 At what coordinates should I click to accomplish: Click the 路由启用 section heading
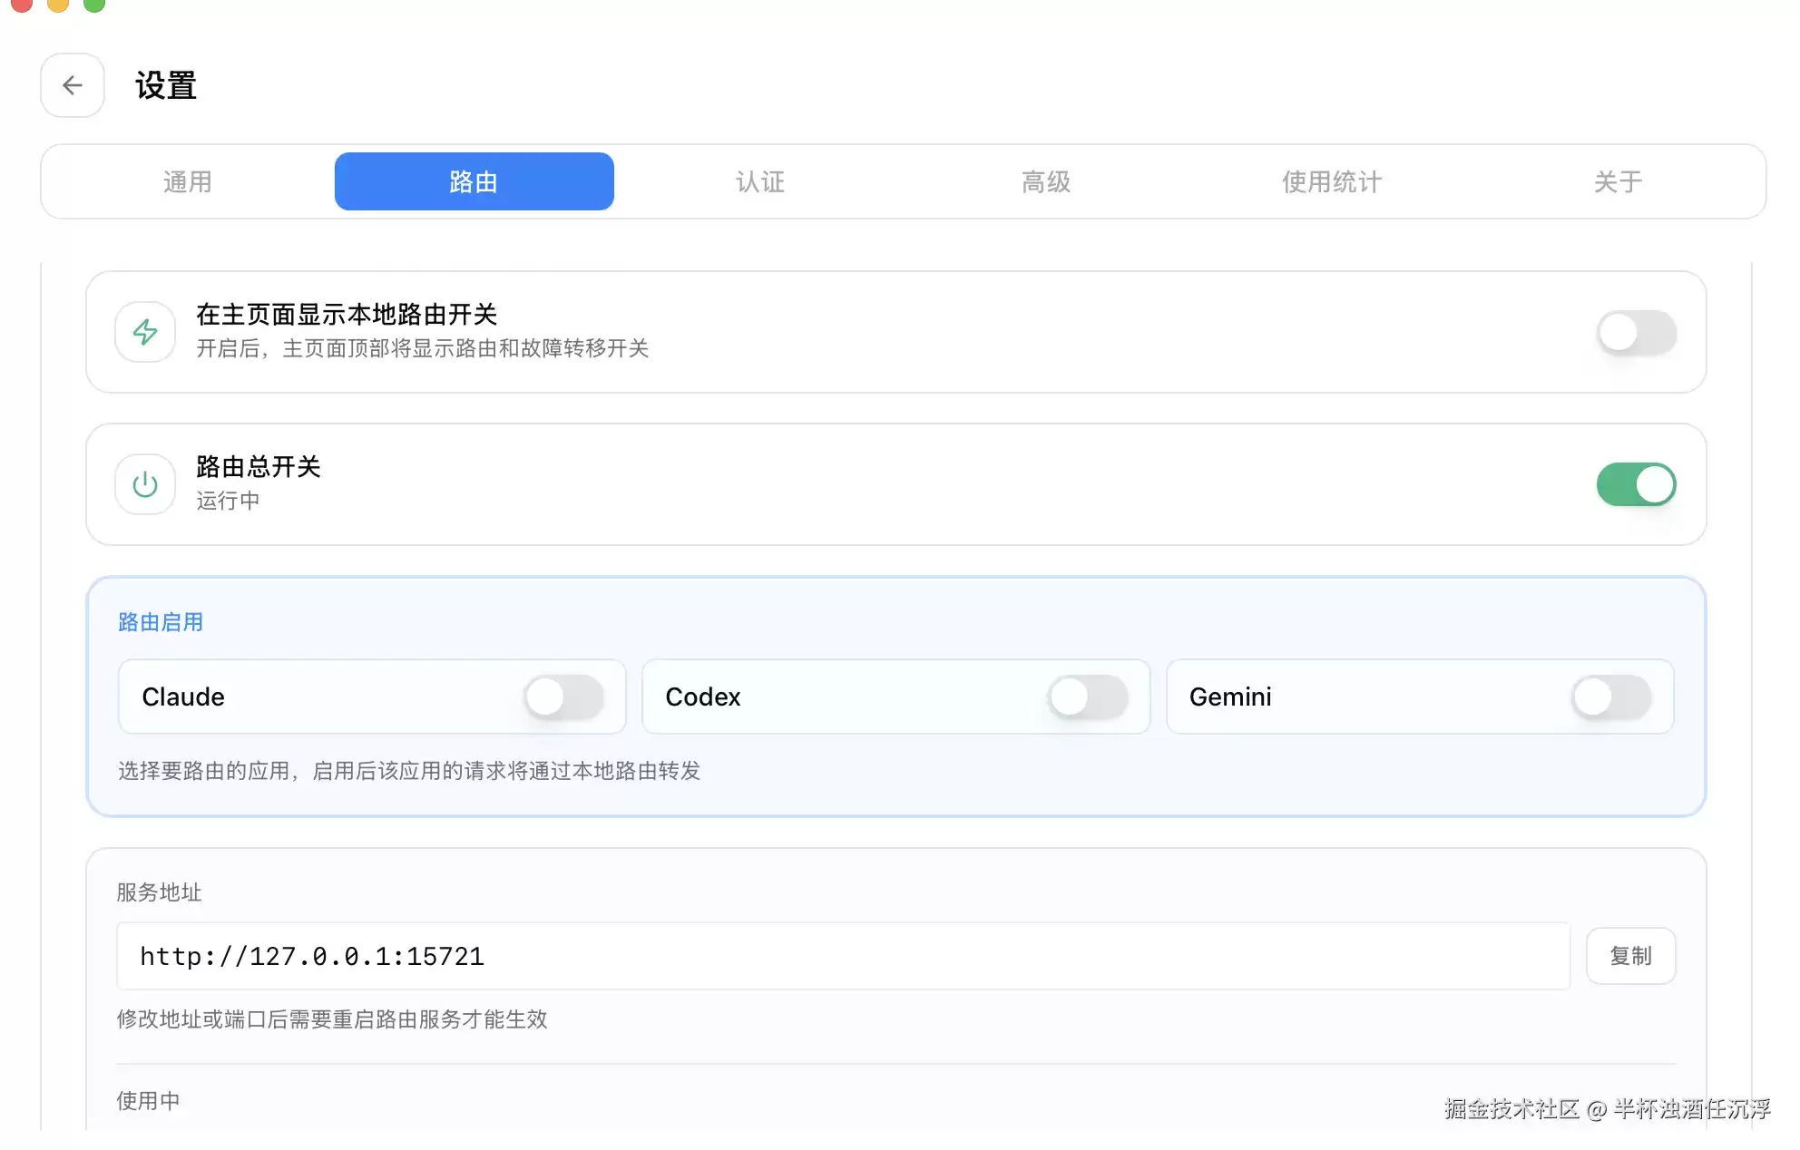(161, 622)
